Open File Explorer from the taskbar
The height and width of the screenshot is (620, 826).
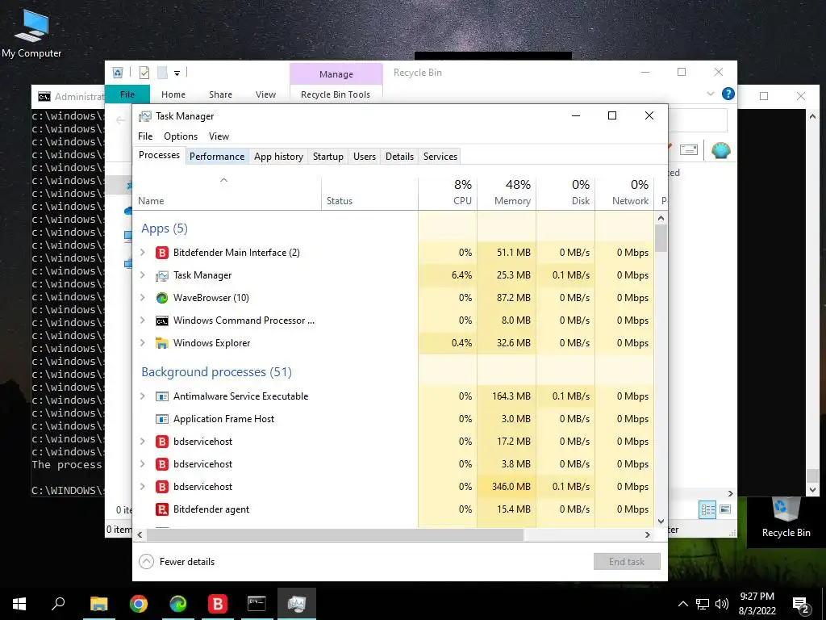(98, 604)
